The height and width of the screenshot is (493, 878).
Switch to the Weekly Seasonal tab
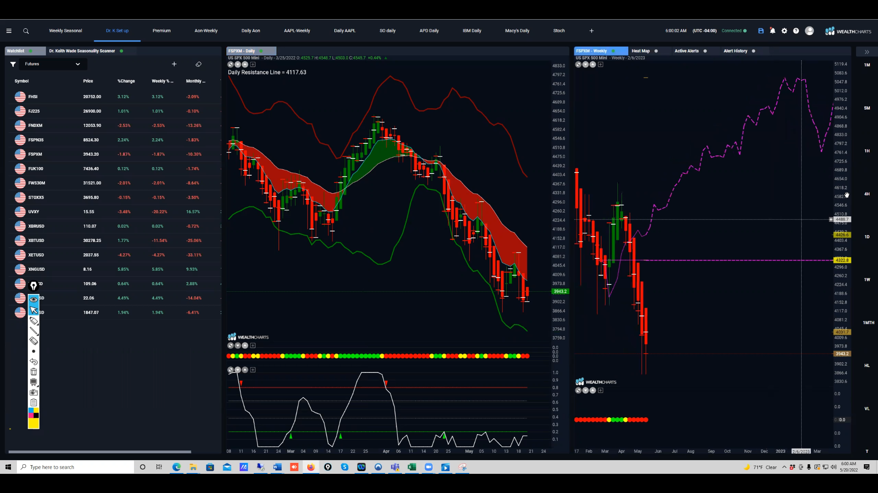65,31
